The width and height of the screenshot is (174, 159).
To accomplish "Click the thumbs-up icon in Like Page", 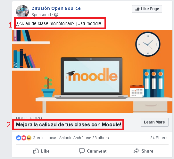I will click(x=137, y=9).
